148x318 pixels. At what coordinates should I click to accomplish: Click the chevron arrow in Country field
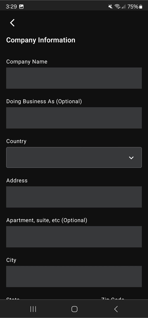click(131, 158)
